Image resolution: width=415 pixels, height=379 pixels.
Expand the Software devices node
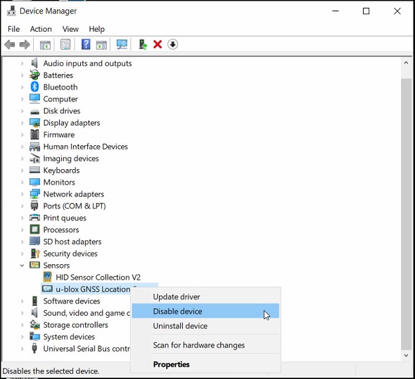(x=23, y=301)
